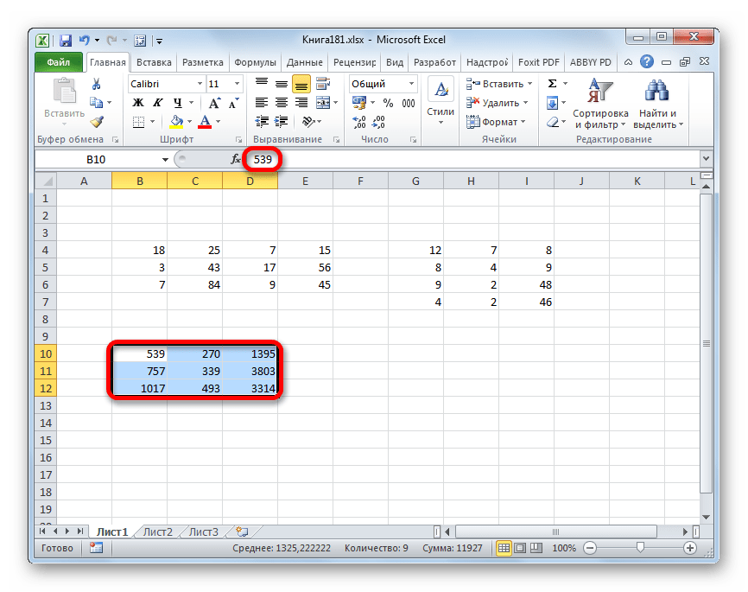
Task: Open the Calibri font name dropdown
Action: click(198, 84)
